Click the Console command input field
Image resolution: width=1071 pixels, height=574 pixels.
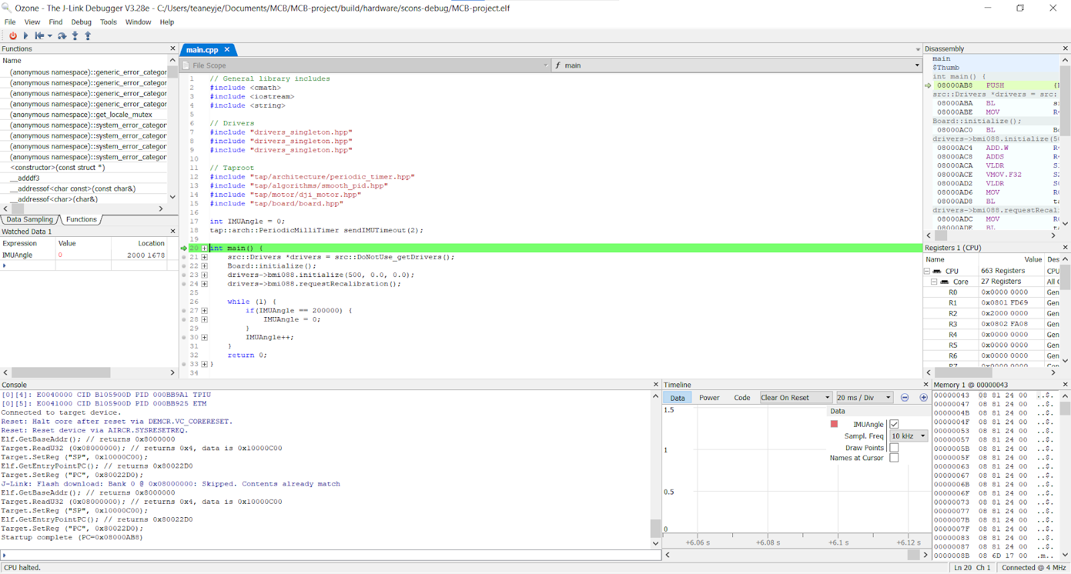[331, 555]
